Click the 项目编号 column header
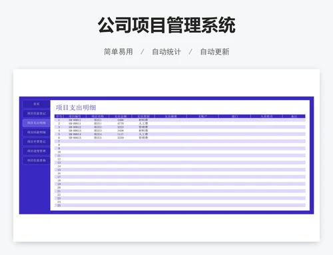This screenshot has width=333, height=255. pos(75,117)
